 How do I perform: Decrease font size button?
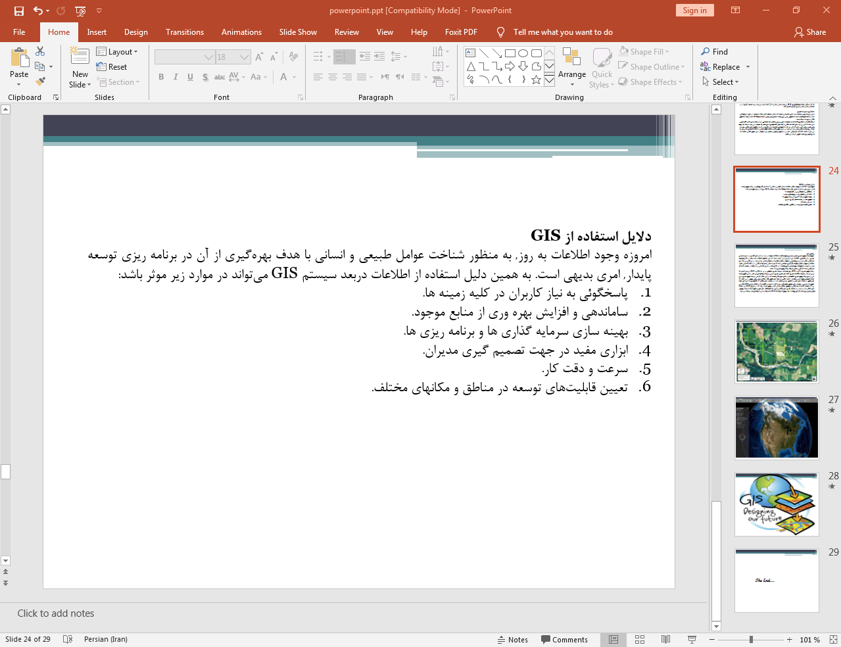274,57
